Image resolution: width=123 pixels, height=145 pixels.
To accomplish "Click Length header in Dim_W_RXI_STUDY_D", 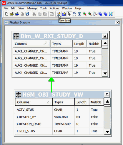I will click(x=79, y=44).
